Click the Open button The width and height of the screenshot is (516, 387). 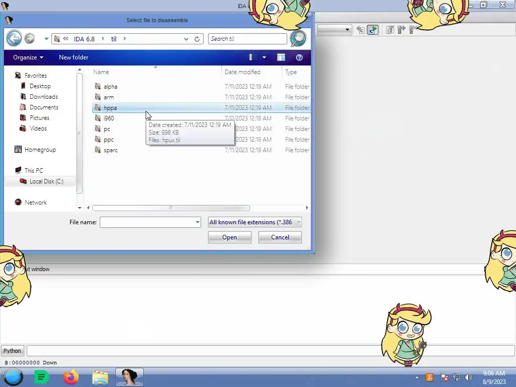point(229,237)
